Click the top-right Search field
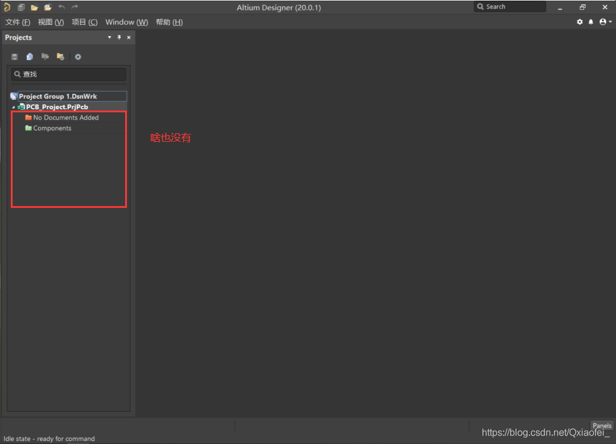The height and width of the screenshot is (444, 616). (510, 7)
